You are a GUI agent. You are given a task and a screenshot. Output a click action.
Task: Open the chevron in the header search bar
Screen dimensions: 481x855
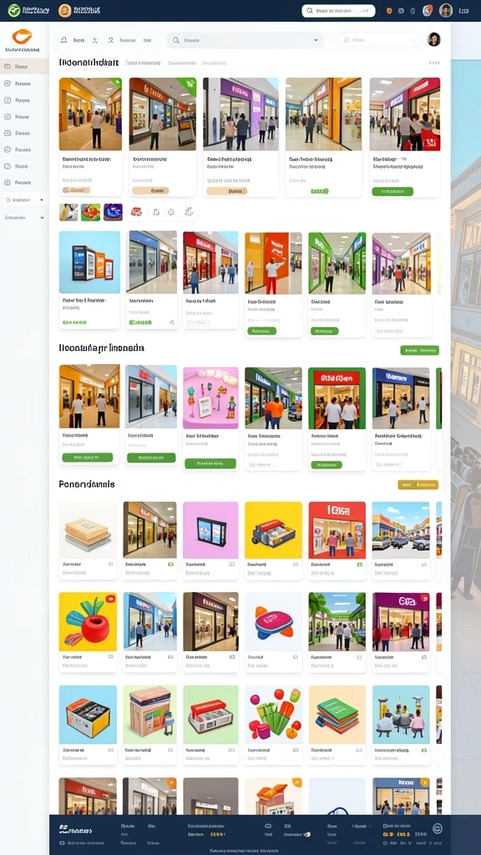coord(316,40)
